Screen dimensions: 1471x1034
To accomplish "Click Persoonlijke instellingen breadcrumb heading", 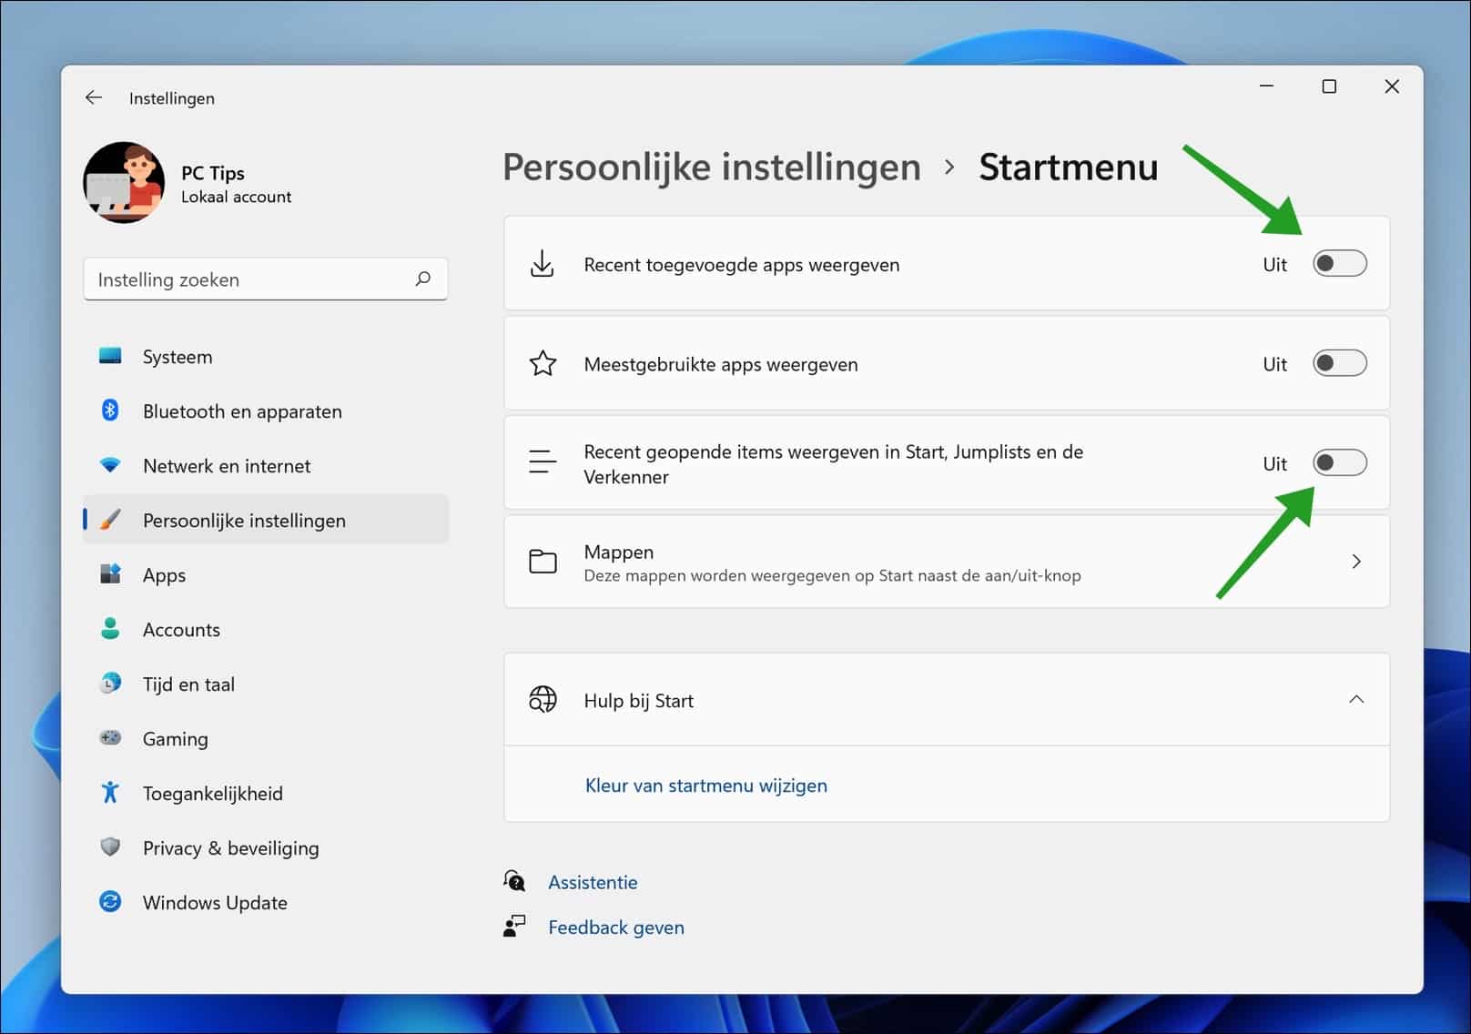I will [712, 167].
